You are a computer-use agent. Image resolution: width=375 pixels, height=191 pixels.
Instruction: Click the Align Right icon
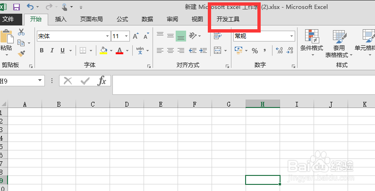(x=181, y=50)
